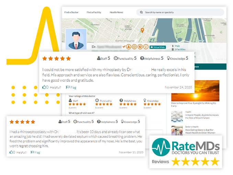This screenshot has height=175, width=233.
Task: Click the Punctuality clock icon in rhinoplasty review
Action: click(x=115, y=58)
